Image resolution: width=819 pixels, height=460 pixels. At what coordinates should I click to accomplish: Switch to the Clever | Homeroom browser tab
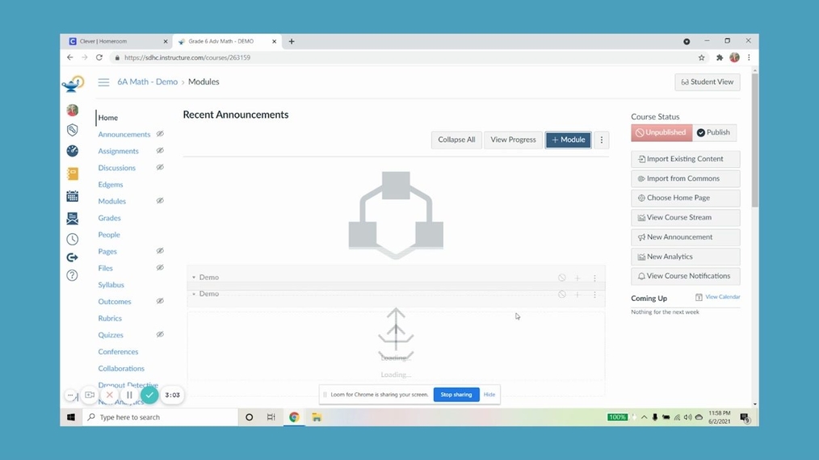[115, 41]
